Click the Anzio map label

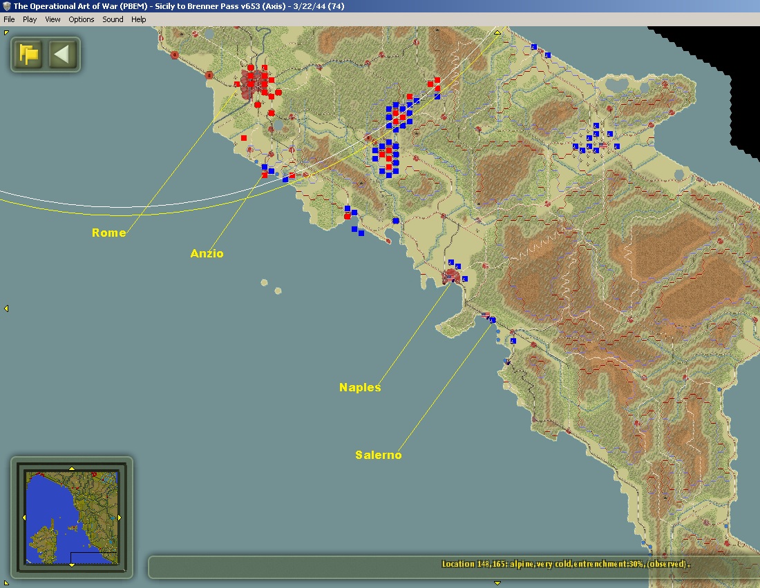pyautogui.click(x=207, y=253)
